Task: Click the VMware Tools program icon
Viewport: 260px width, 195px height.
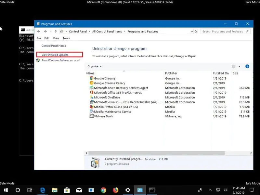Action: point(91,116)
